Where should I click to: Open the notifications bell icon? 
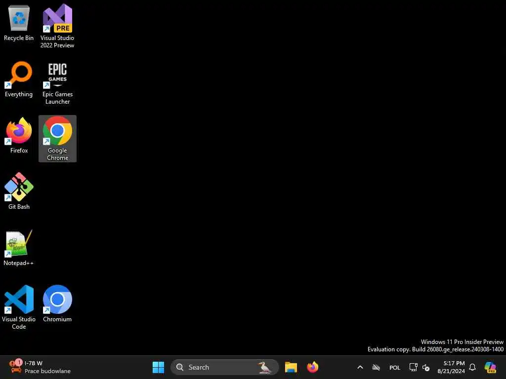click(x=472, y=367)
